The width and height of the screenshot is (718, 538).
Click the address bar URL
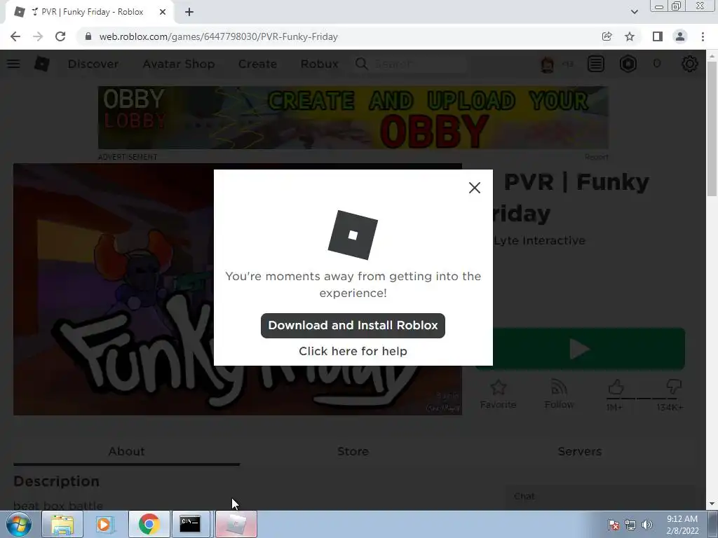pos(219,36)
